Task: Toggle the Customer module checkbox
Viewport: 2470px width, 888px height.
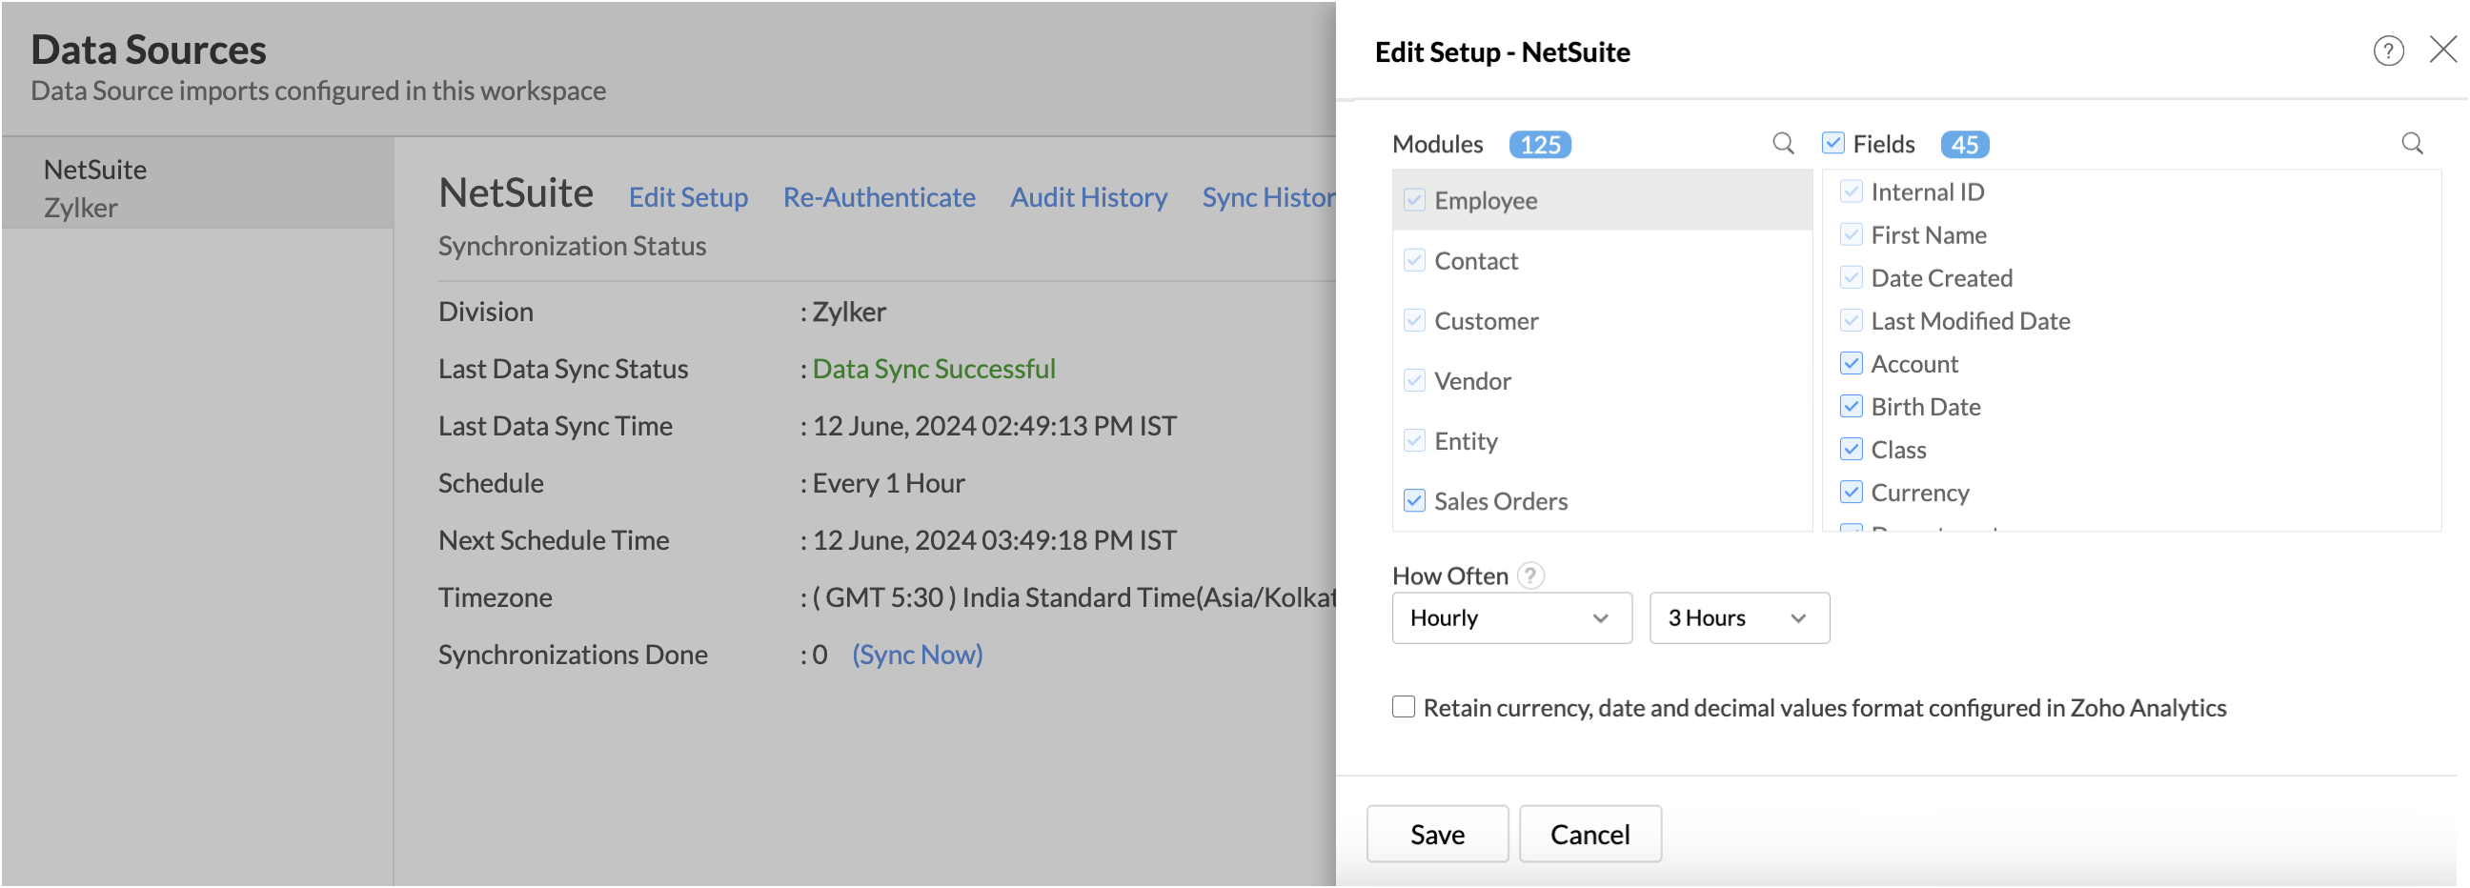Action: pos(1414,320)
